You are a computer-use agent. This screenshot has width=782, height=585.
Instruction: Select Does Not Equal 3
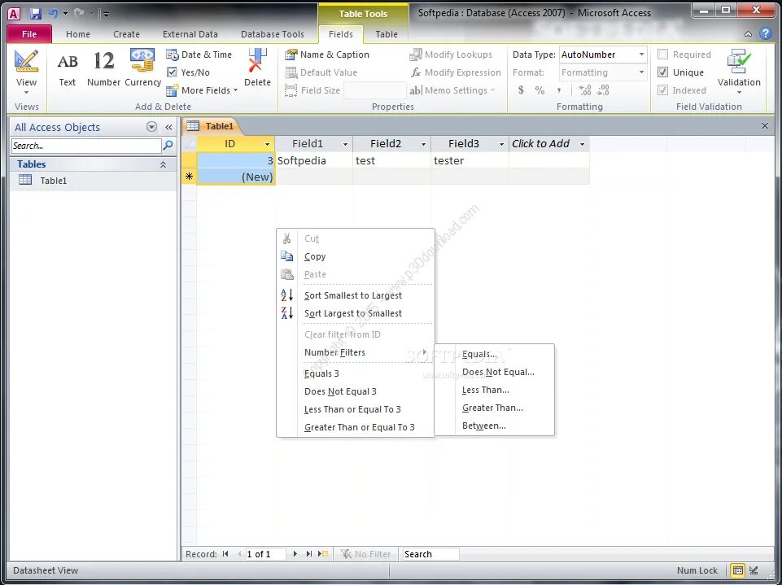(340, 391)
